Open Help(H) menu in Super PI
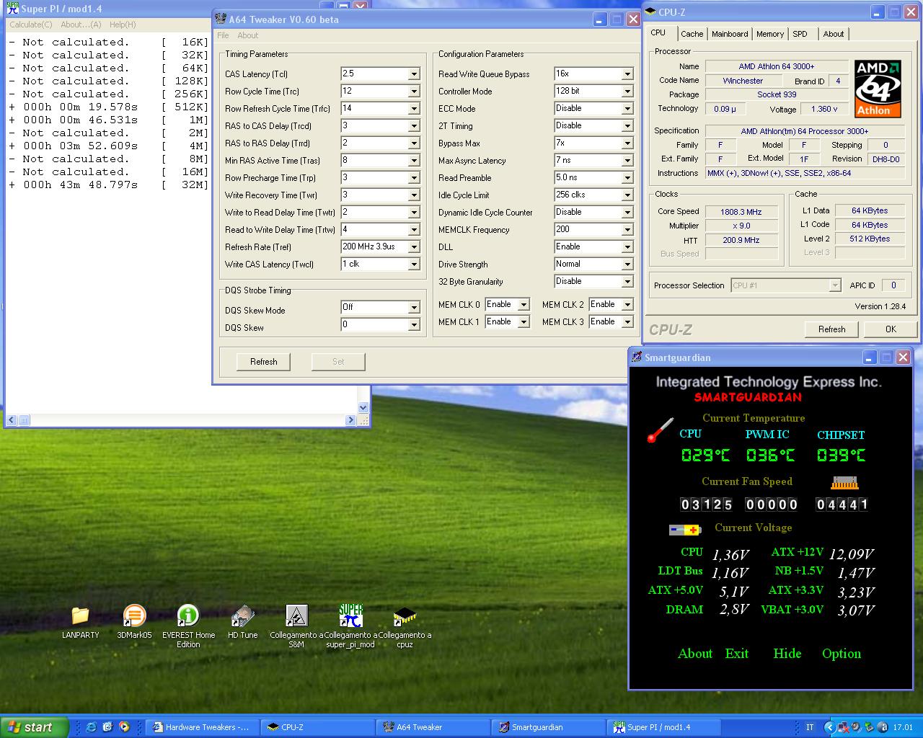923x738 pixels. coord(123,25)
